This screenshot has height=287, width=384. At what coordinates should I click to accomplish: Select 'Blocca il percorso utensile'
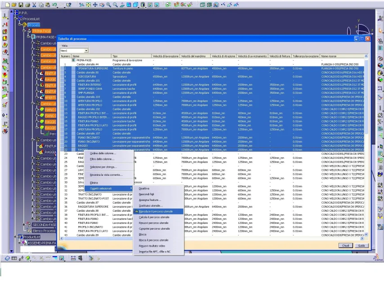[x=158, y=240]
